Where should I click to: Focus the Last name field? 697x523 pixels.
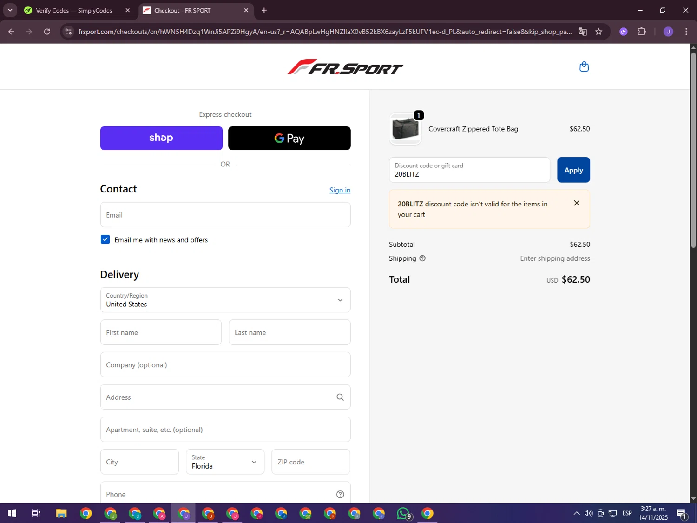(289, 332)
